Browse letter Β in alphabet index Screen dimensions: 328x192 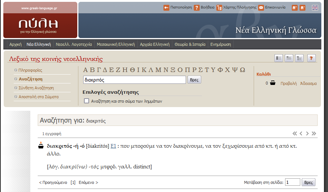pyautogui.click(x=92, y=70)
